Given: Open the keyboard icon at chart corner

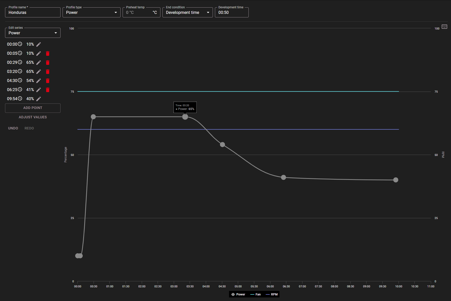Looking at the screenshot, I should (x=444, y=26).
